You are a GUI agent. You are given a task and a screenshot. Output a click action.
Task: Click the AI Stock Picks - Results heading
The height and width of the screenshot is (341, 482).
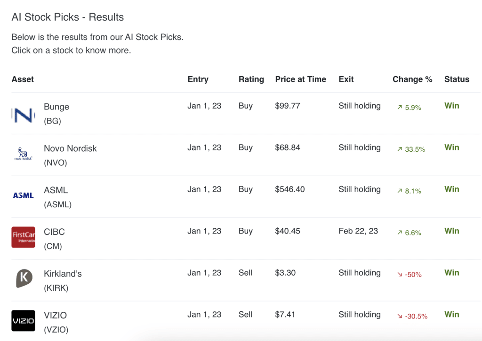click(x=67, y=17)
